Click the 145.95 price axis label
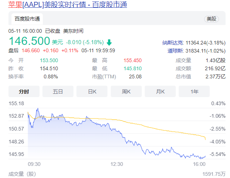230x178 pixels. coord(16,154)
